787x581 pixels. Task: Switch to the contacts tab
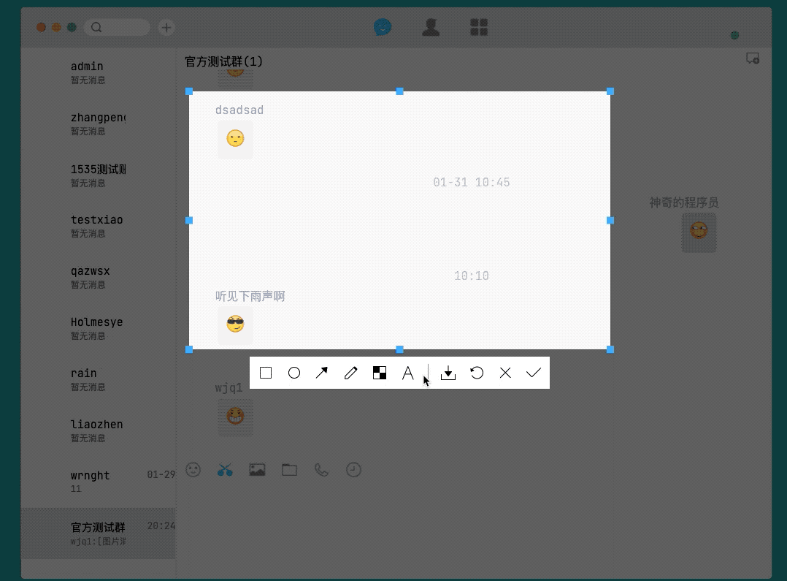coord(431,27)
